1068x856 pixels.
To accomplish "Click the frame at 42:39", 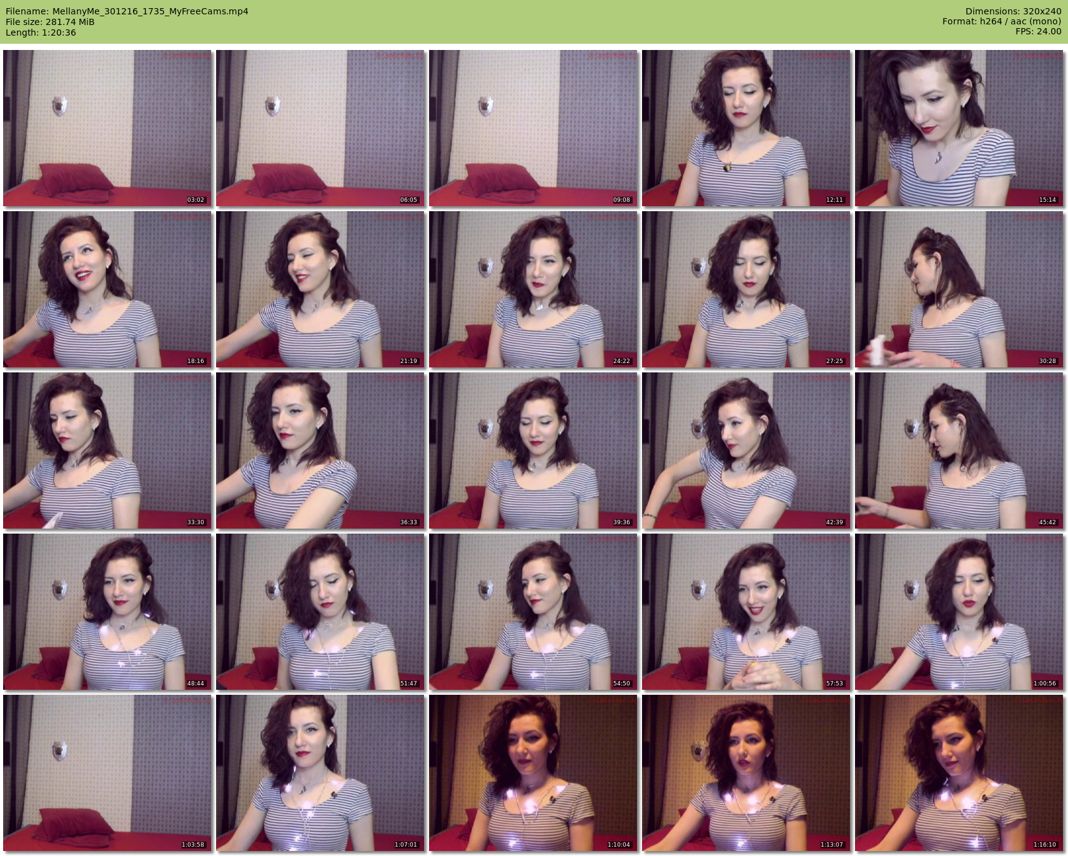I will click(x=746, y=450).
